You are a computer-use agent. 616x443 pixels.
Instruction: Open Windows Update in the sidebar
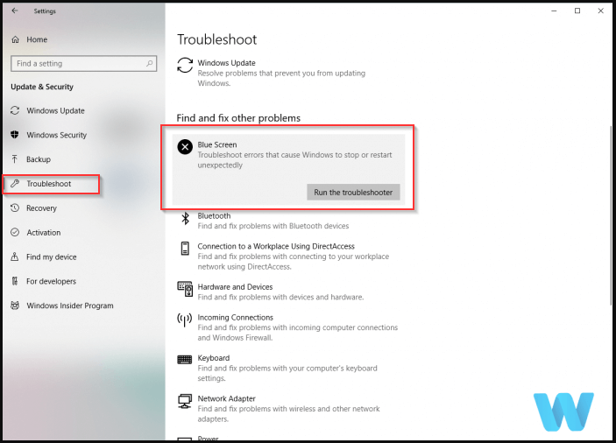pyautogui.click(x=55, y=110)
